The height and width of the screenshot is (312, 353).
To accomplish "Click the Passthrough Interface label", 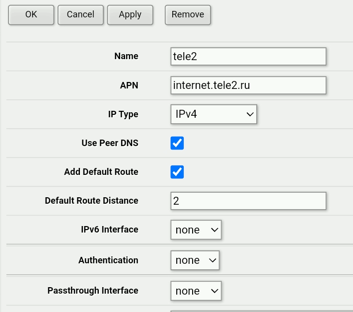I will [x=93, y=291].
